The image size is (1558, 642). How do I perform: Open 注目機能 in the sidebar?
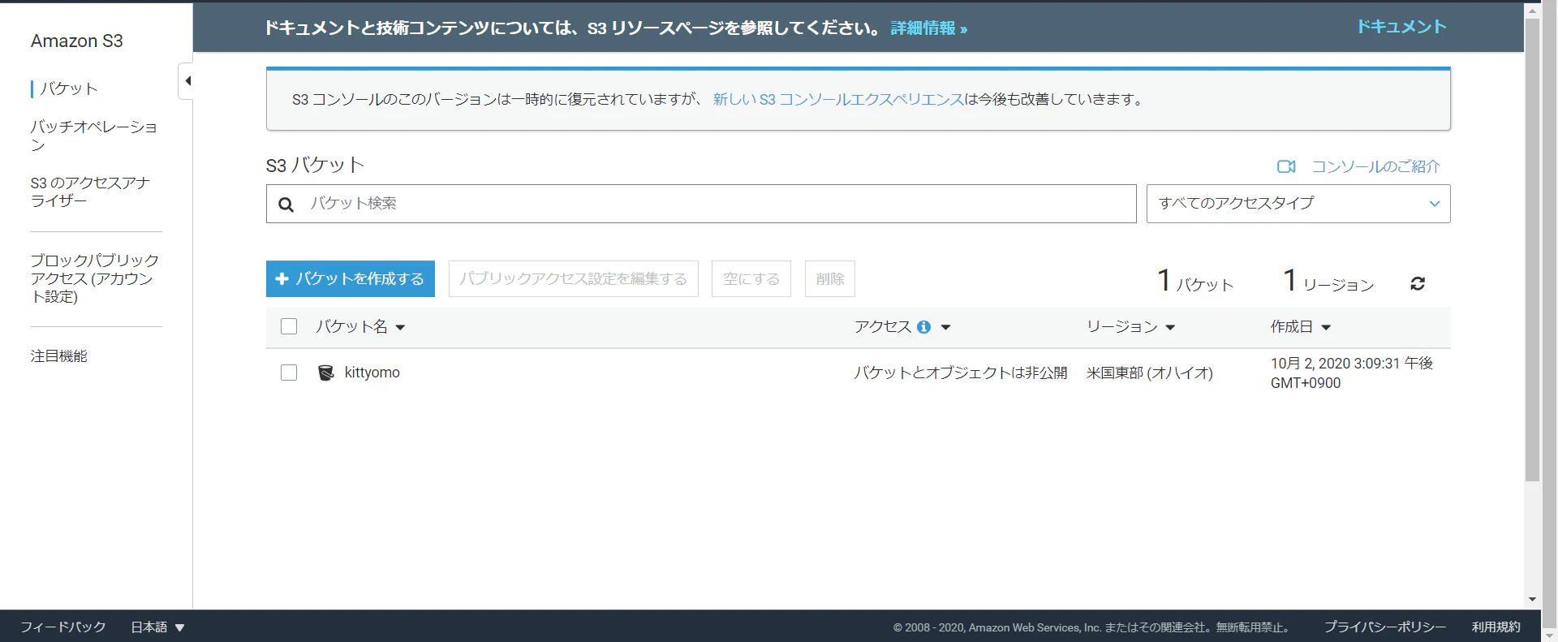[59, 355]
